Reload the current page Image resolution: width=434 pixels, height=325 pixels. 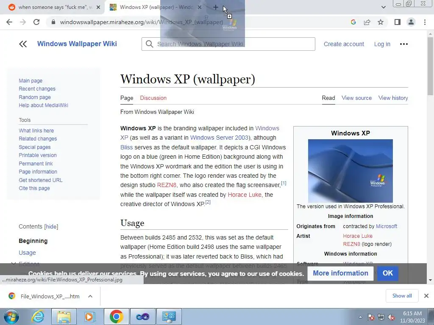pyautogui.click(x=36, y=22)
